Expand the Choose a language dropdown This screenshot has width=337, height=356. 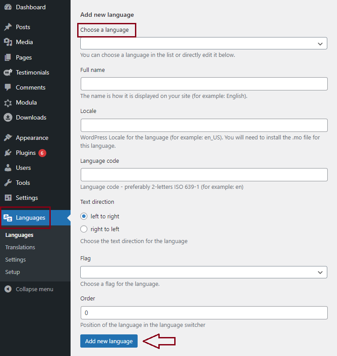(x=203, y=43)
